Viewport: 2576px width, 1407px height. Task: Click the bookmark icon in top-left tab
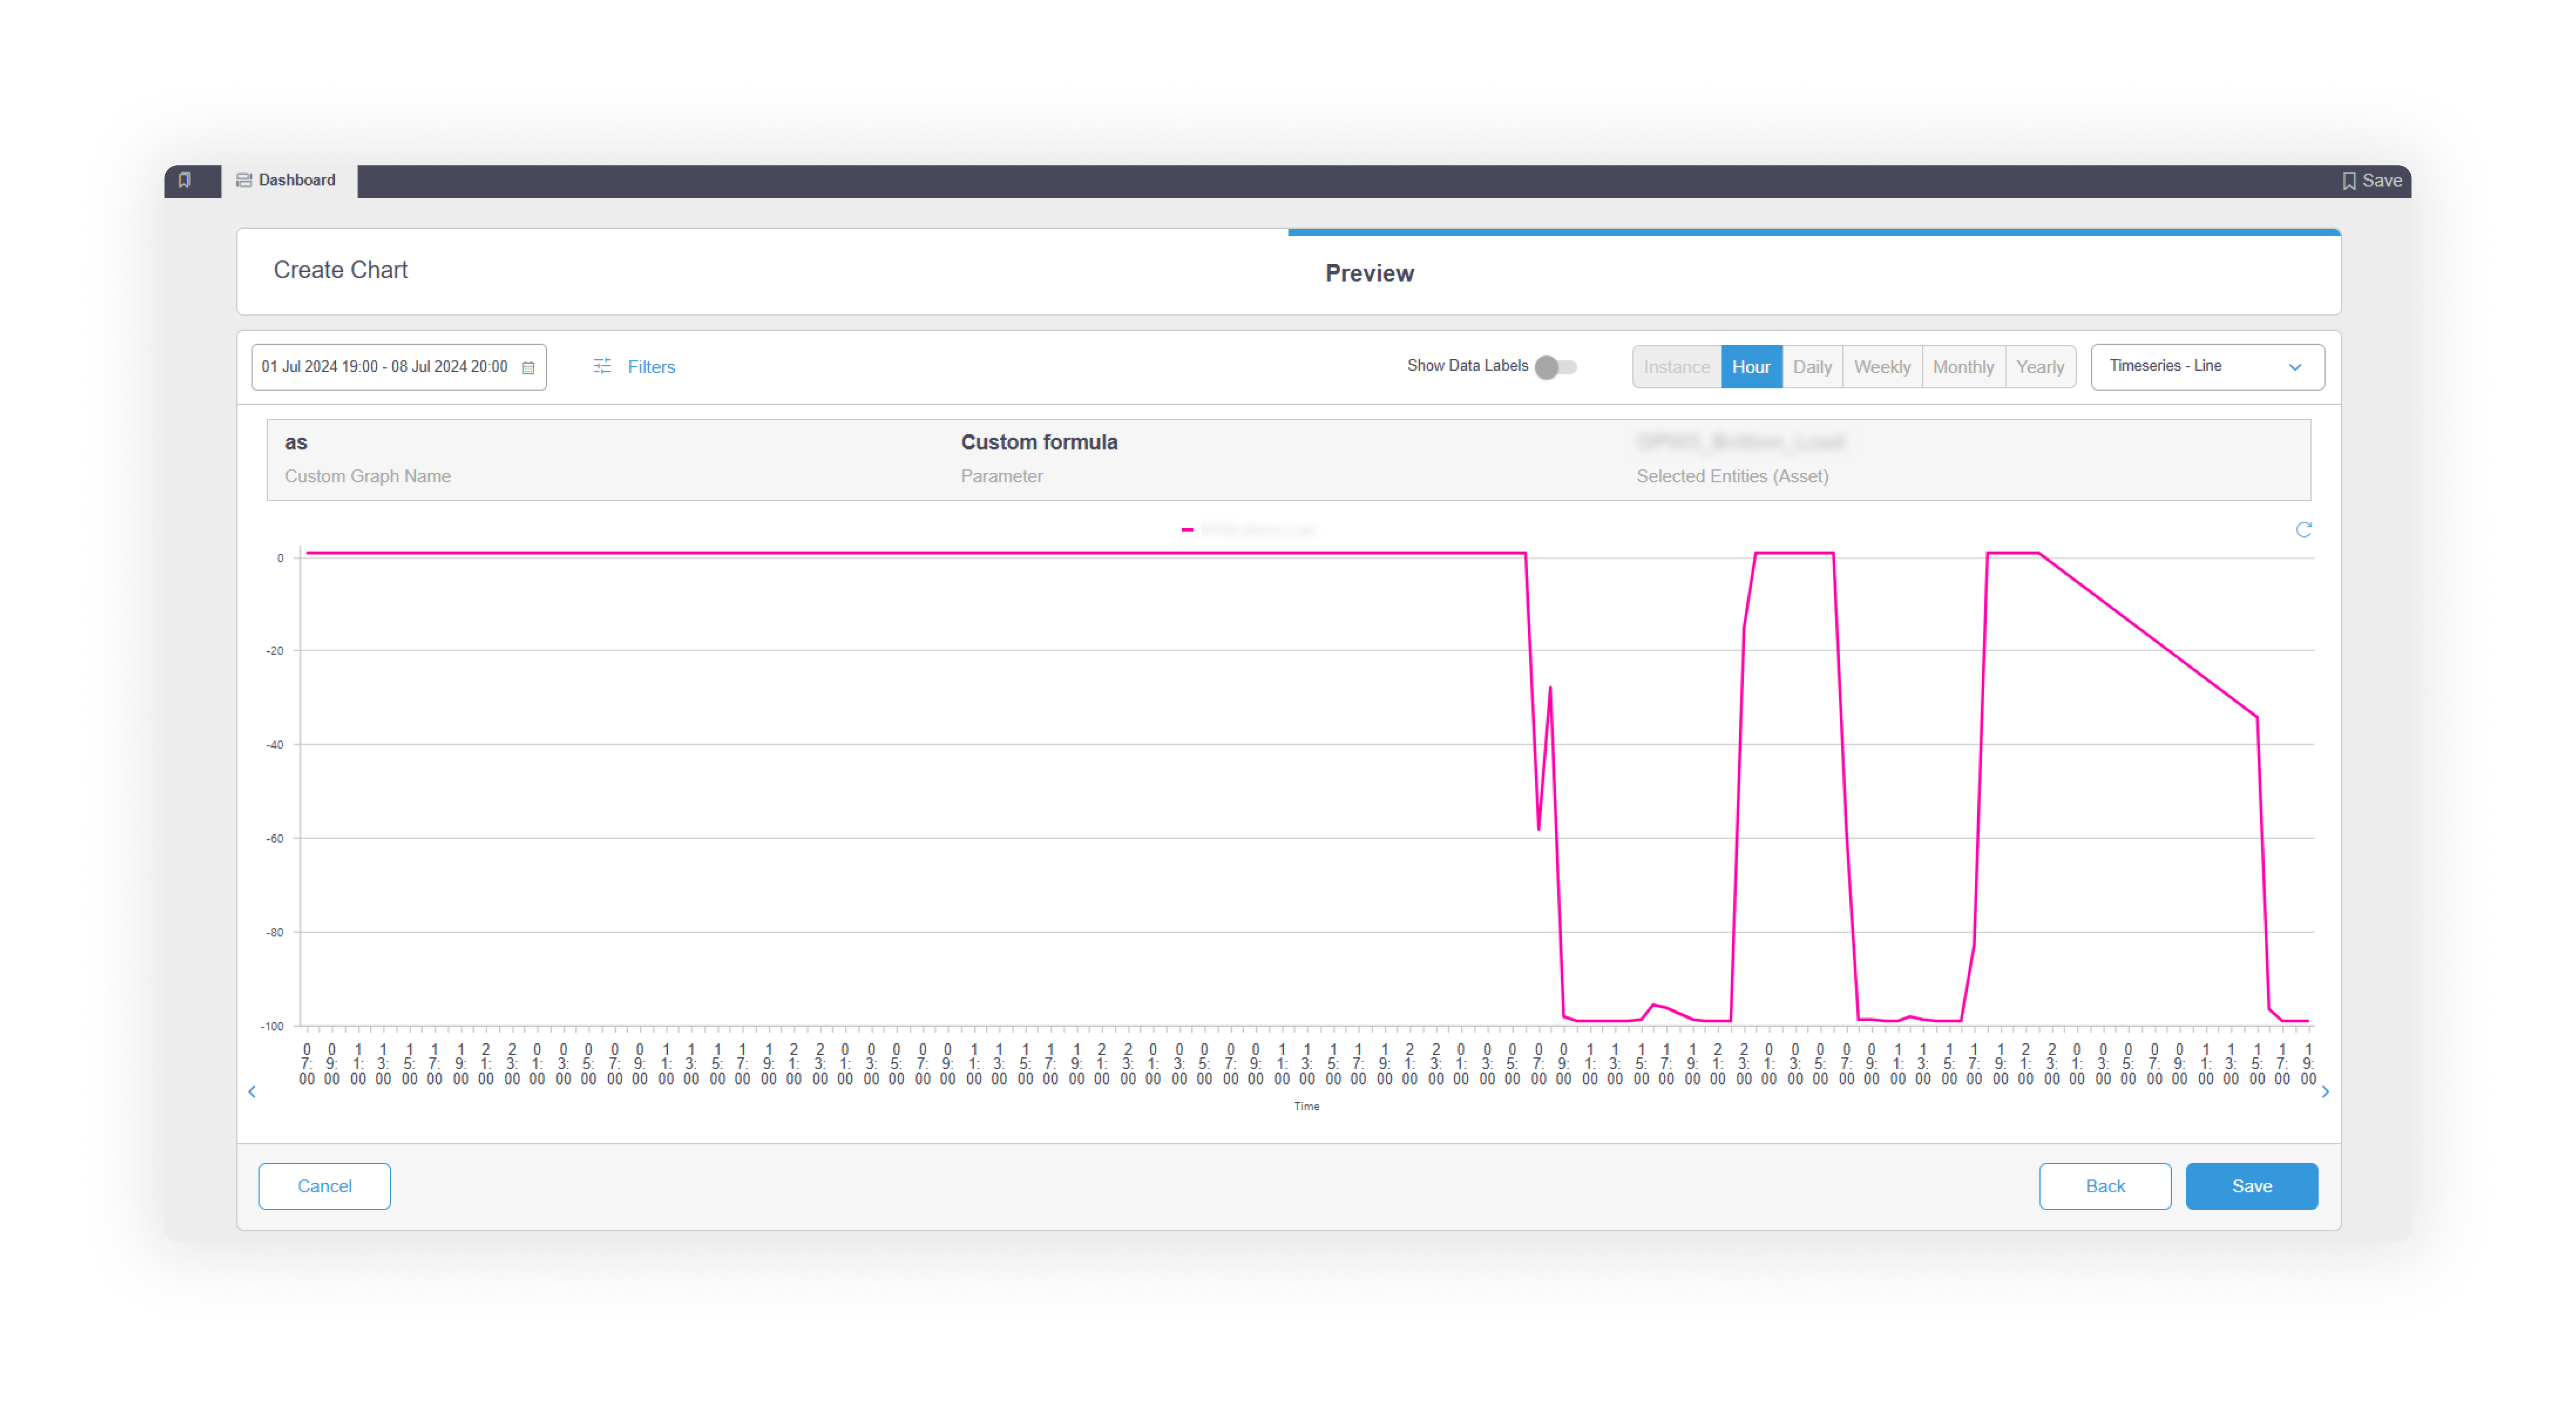pyautogui.click(x=185, y=180)
